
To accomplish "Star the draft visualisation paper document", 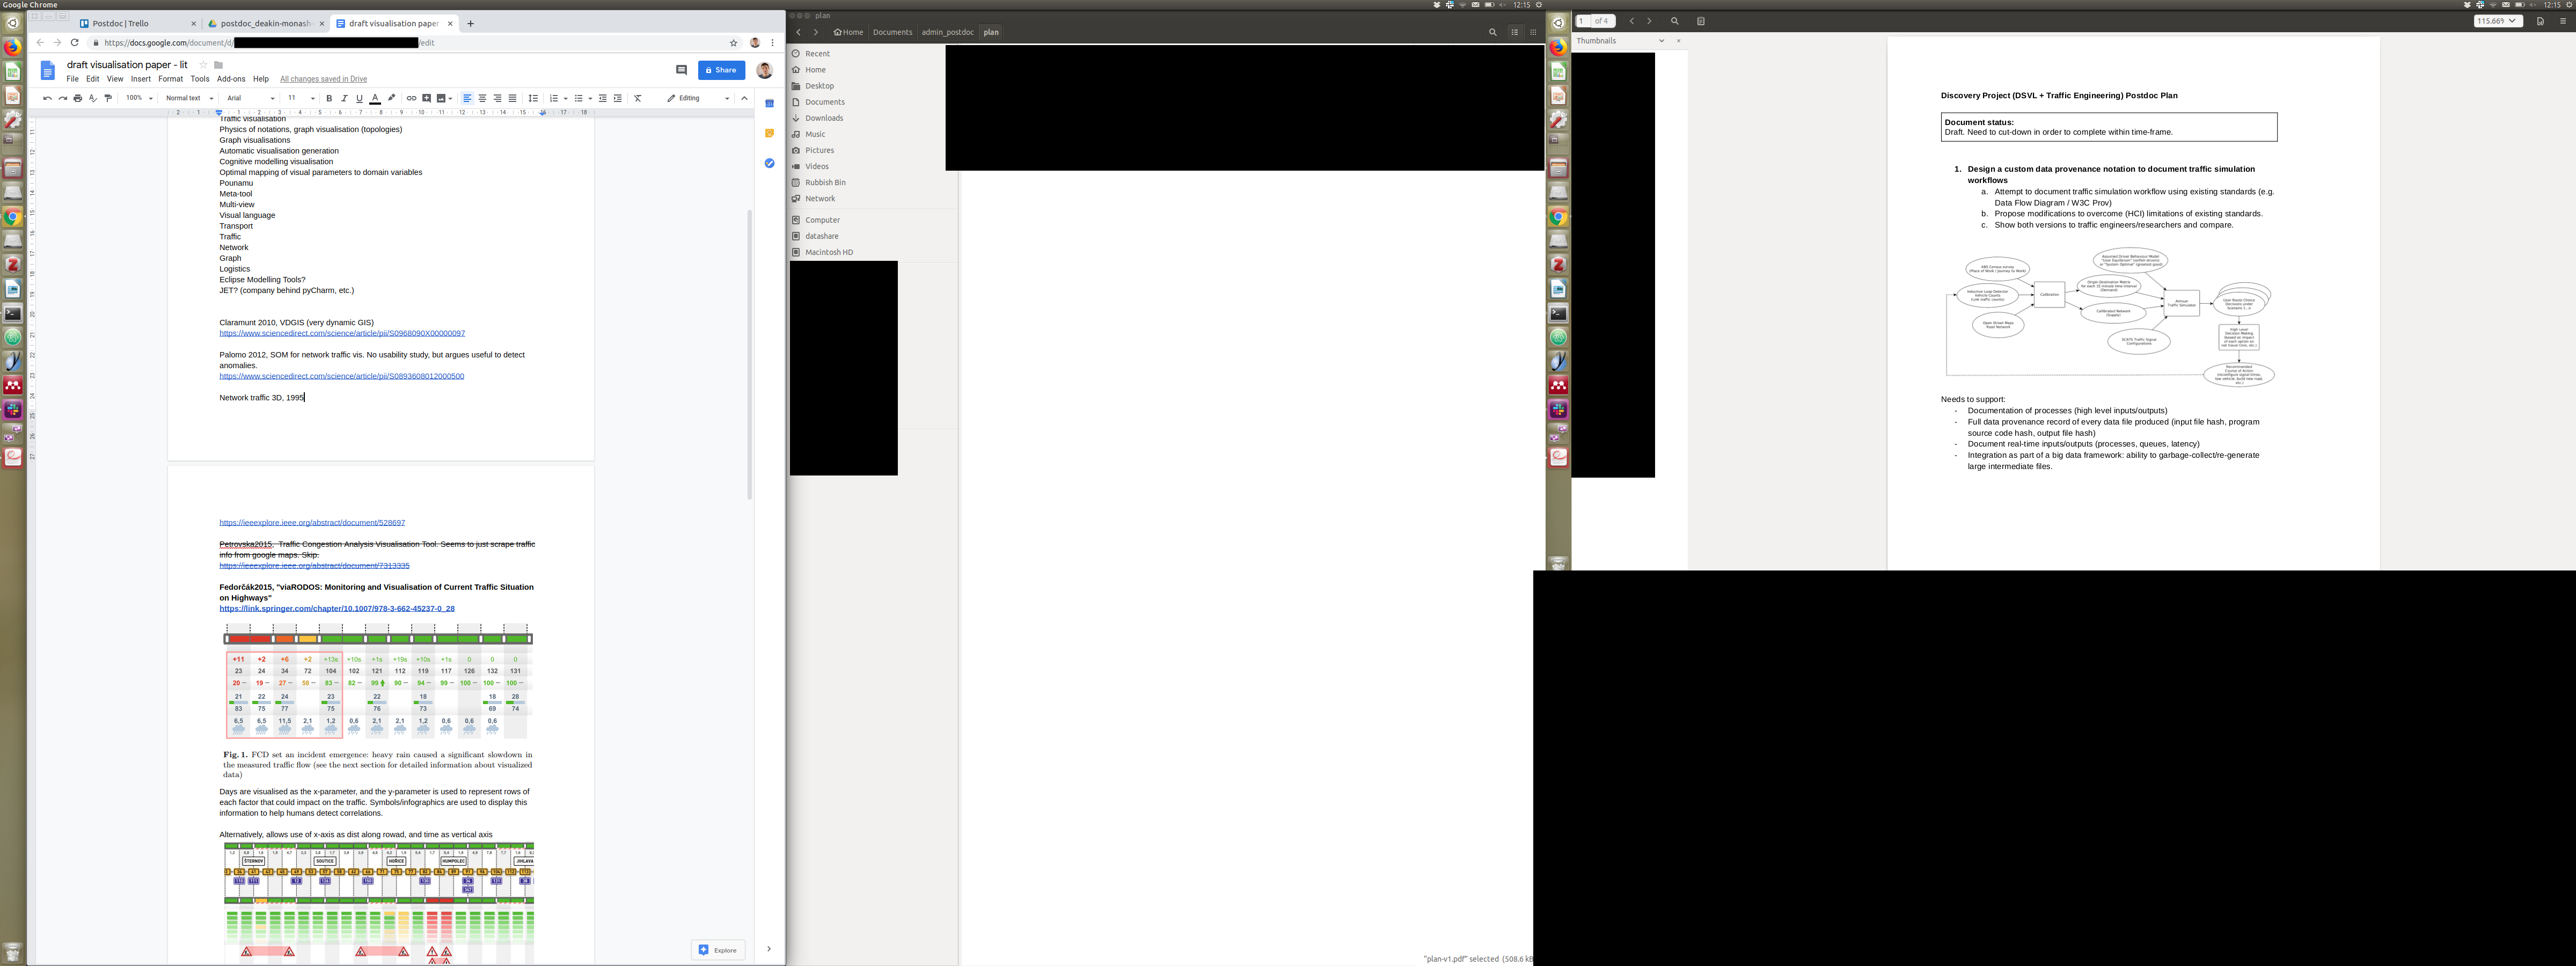I will coord(203,65).
